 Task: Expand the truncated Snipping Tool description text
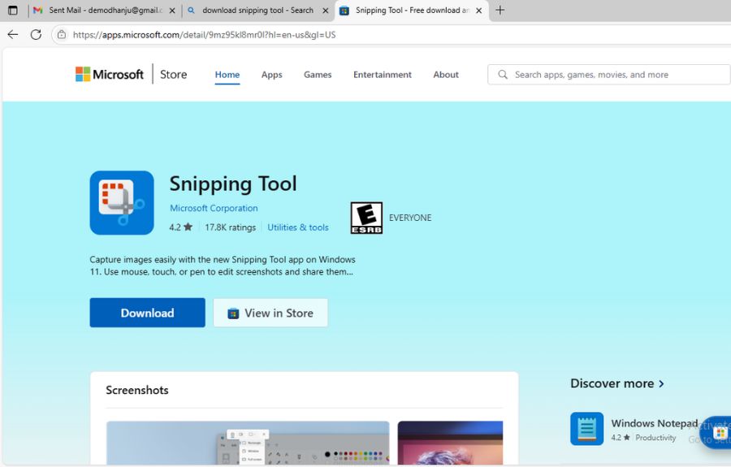pyautogui.click(x=223, y=266)
